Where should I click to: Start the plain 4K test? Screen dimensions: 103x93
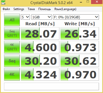click(x=12, y=74)
